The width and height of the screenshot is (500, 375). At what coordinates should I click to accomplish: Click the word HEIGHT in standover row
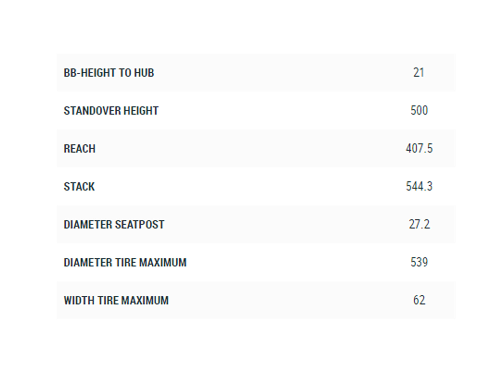[x=141, y=111]
